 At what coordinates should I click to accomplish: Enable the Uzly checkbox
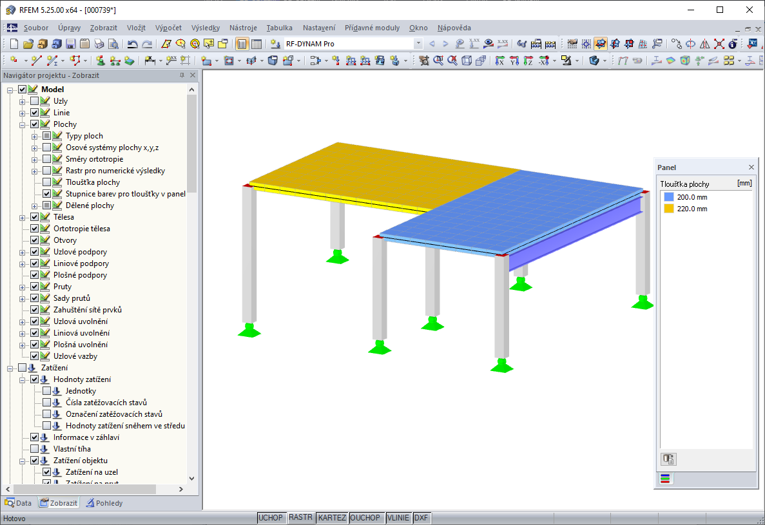pyautogui.click(x=35, y=101)
